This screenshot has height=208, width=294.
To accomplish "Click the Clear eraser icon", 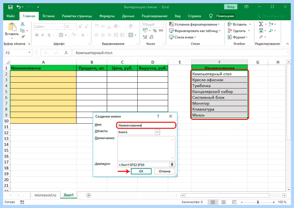I will pyautogui.click(x=261, y=37).
